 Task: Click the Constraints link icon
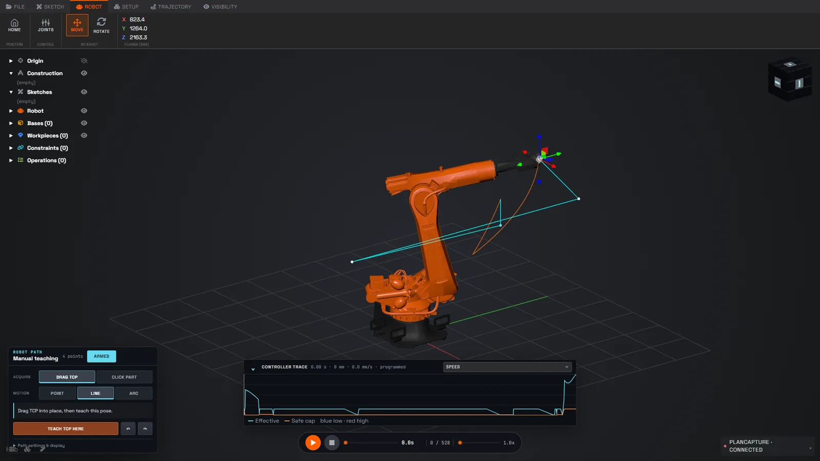[x=20, y=148]
